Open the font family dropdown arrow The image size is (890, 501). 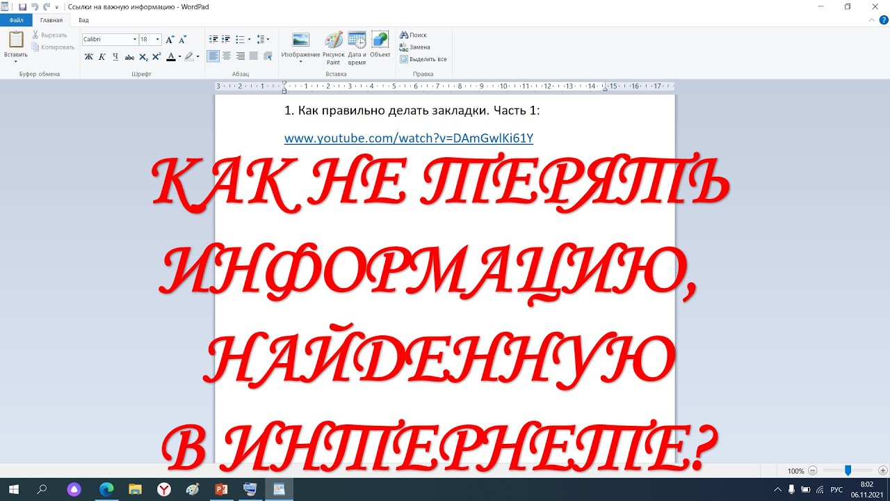[x=135, y=40]
